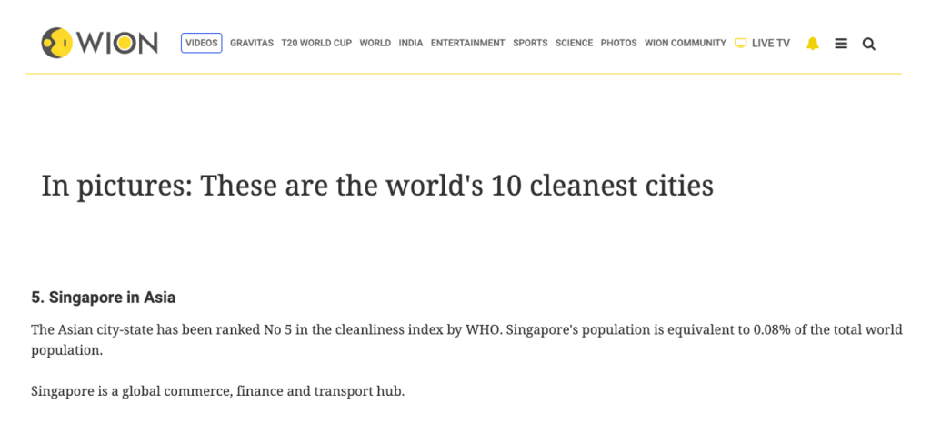Screen dimensions: 931x424
Task: Navigate to World news
Action: click(375, 43)
